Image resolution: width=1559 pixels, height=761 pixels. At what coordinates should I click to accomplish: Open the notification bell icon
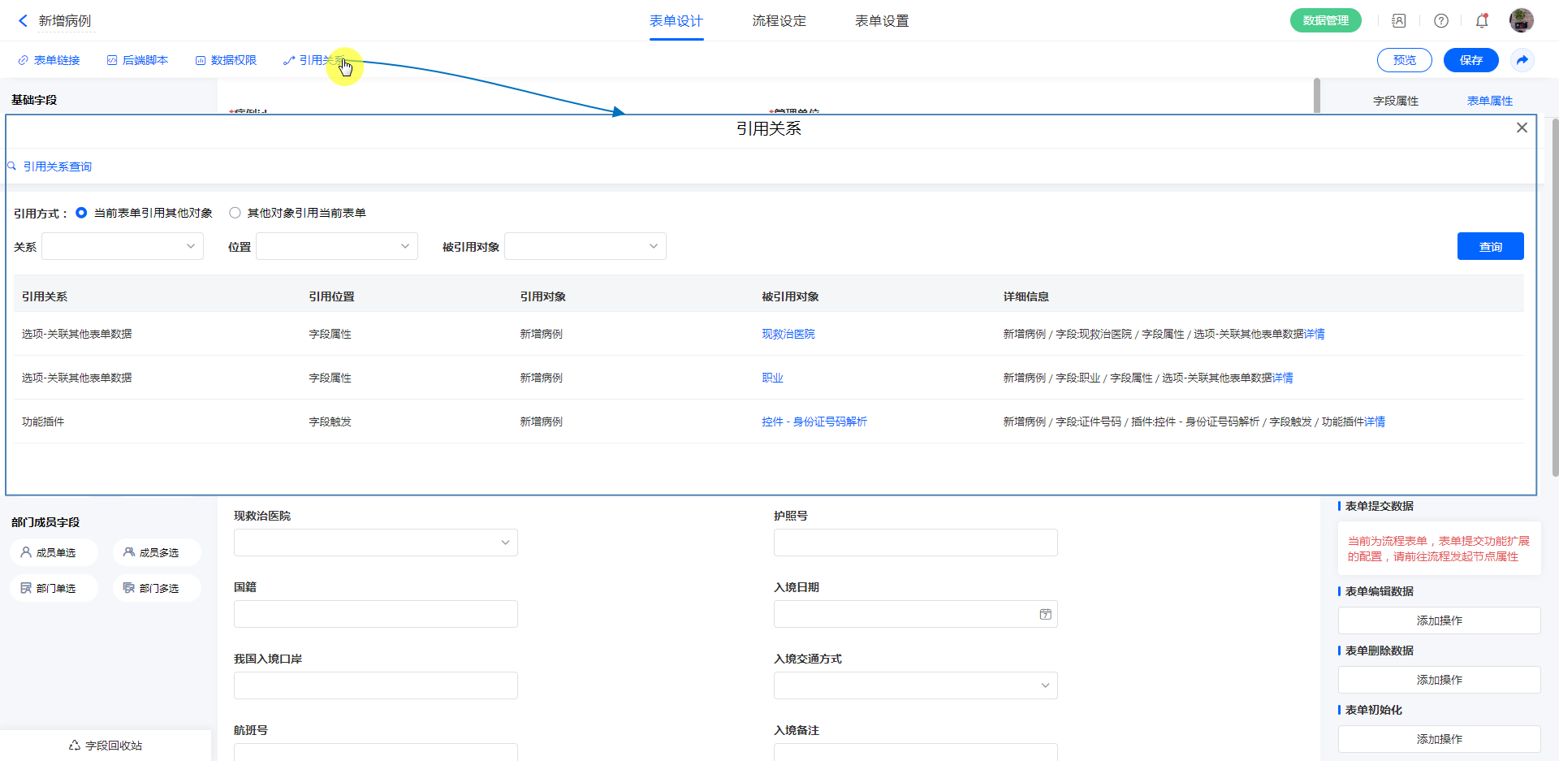pyautogui.click(x=1482, y=21)
